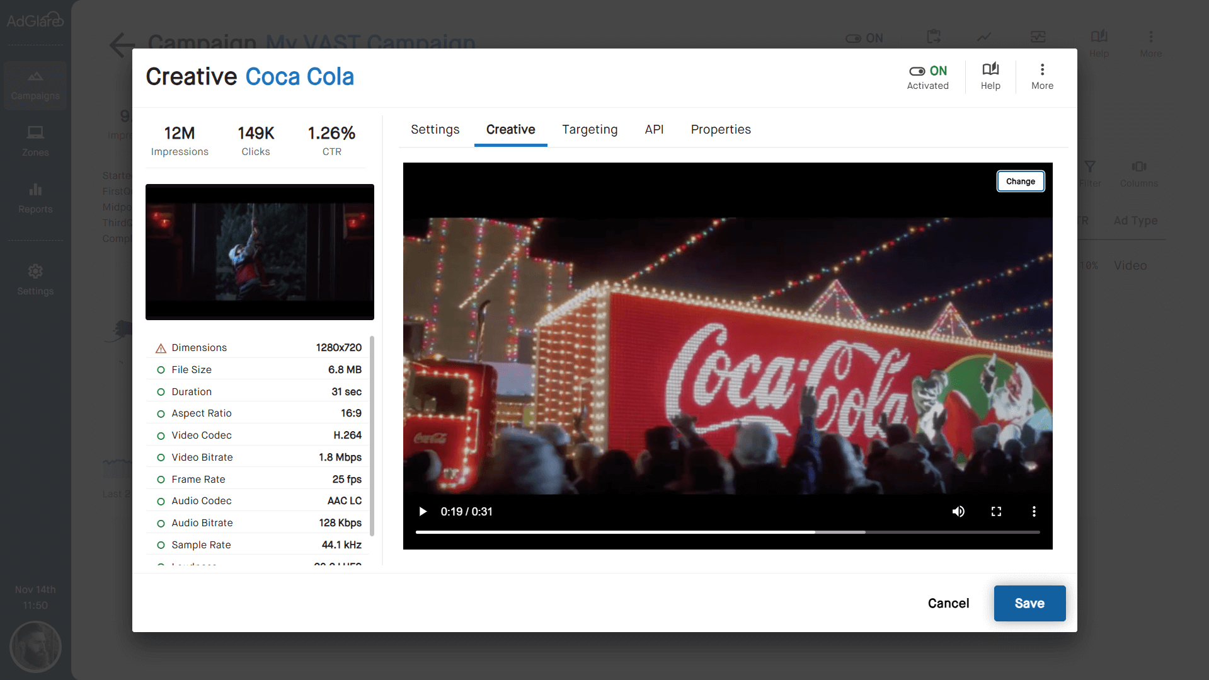Switch to the Targeting tab

pos(589,129)
